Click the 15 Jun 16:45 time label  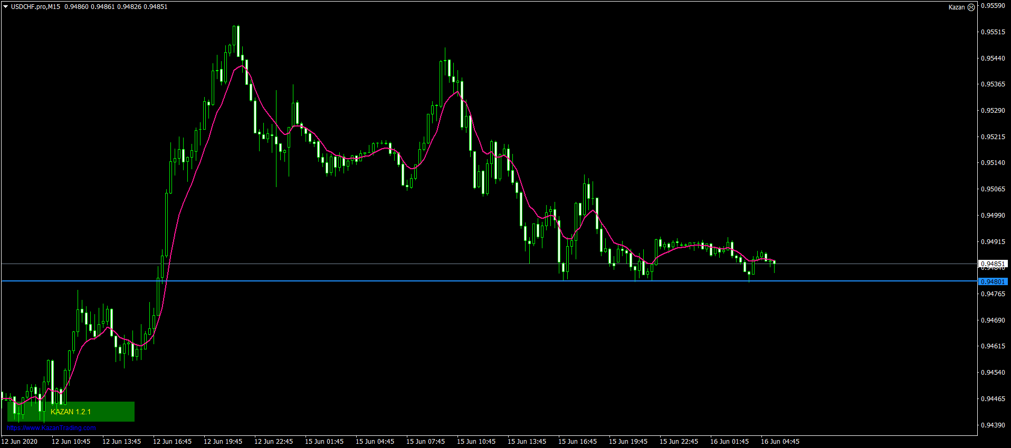pos(577,442)
